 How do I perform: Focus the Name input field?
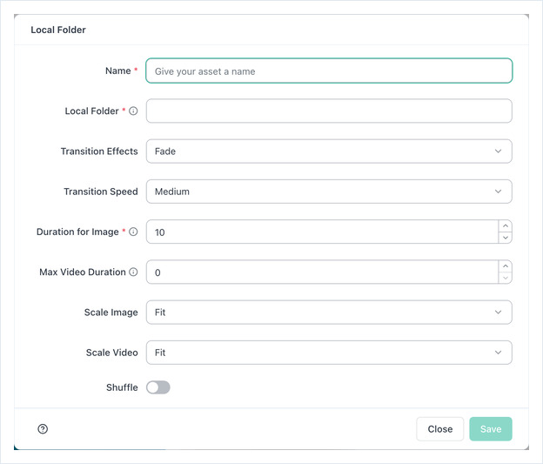[x=329, y=71]
